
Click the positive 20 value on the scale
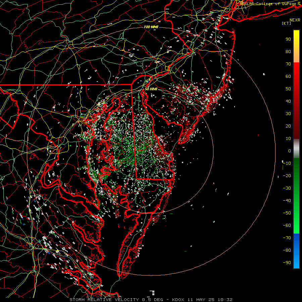pyautogui.click(x=288, y=126)
